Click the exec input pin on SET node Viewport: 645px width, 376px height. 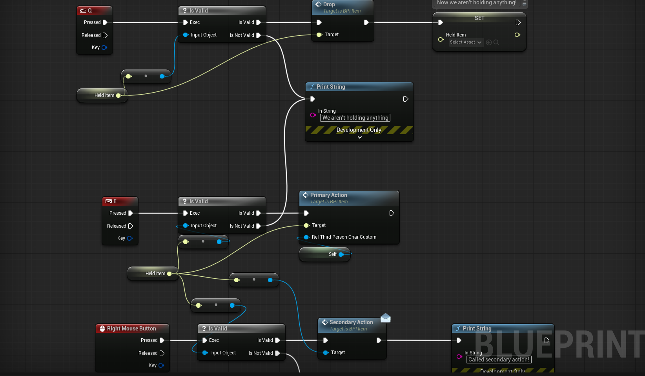point(441,22)
